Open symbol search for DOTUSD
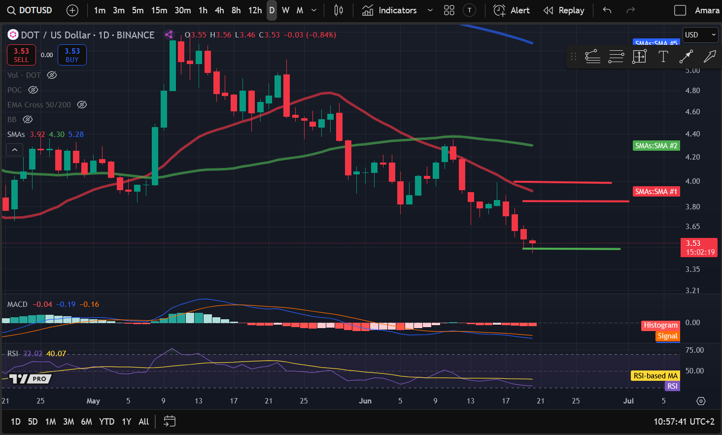Image resolution: width=722 pixels, height=435 pixels. pyautogui.click(x=30, y=10)
